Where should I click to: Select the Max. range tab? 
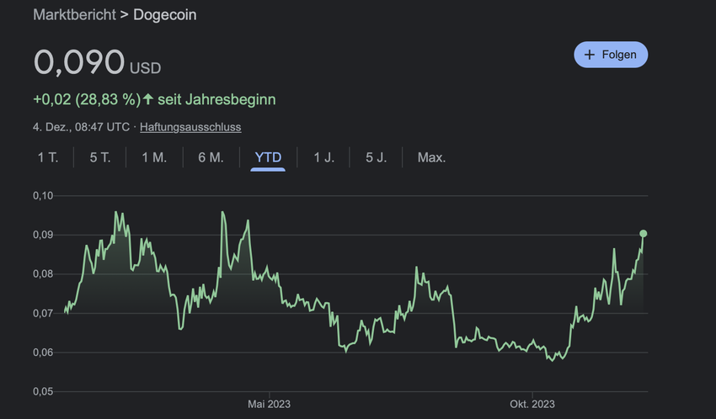coord(431,157)
